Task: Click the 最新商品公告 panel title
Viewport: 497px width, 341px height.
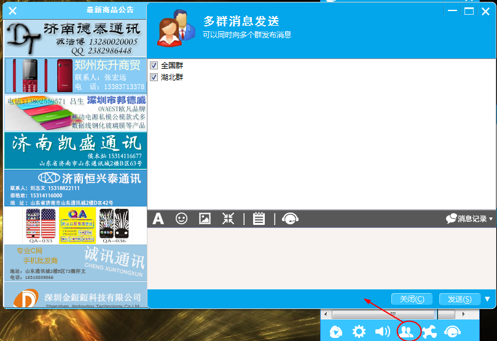Action: pos(110,10)
